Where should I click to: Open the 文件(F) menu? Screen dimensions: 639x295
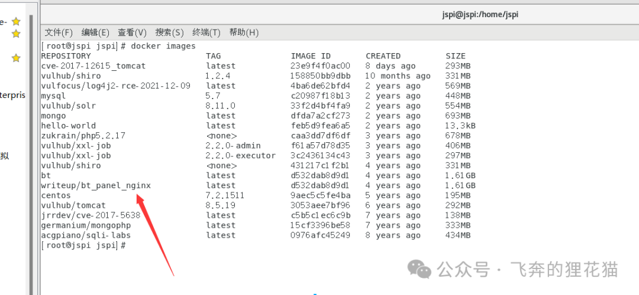58,32
